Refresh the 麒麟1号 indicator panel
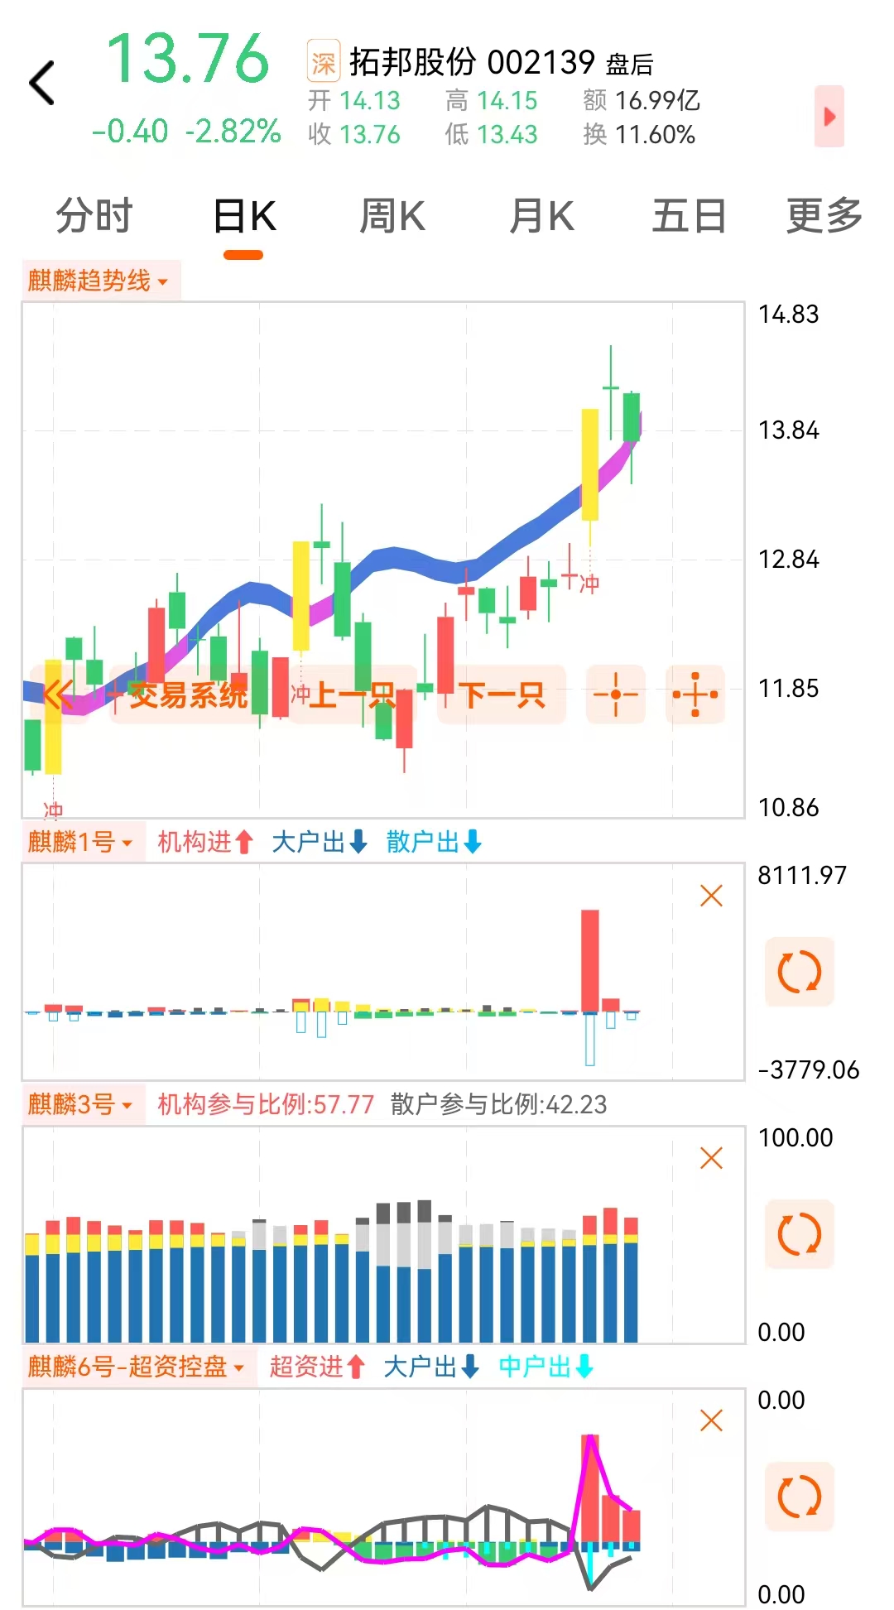Screen dimensions: 894x1610 click(x=799, y=972)
